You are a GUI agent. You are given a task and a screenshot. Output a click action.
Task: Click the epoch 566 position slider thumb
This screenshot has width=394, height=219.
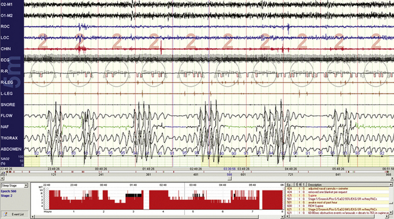pyautogui.click(x=229, y=178)
